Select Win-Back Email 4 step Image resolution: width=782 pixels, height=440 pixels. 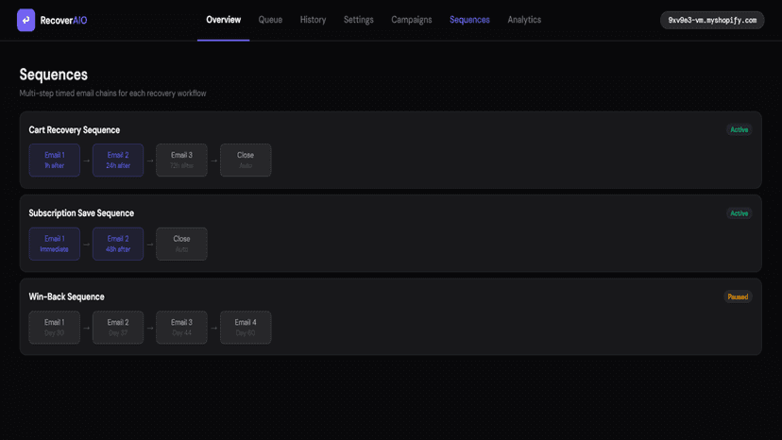click(246, 328)
